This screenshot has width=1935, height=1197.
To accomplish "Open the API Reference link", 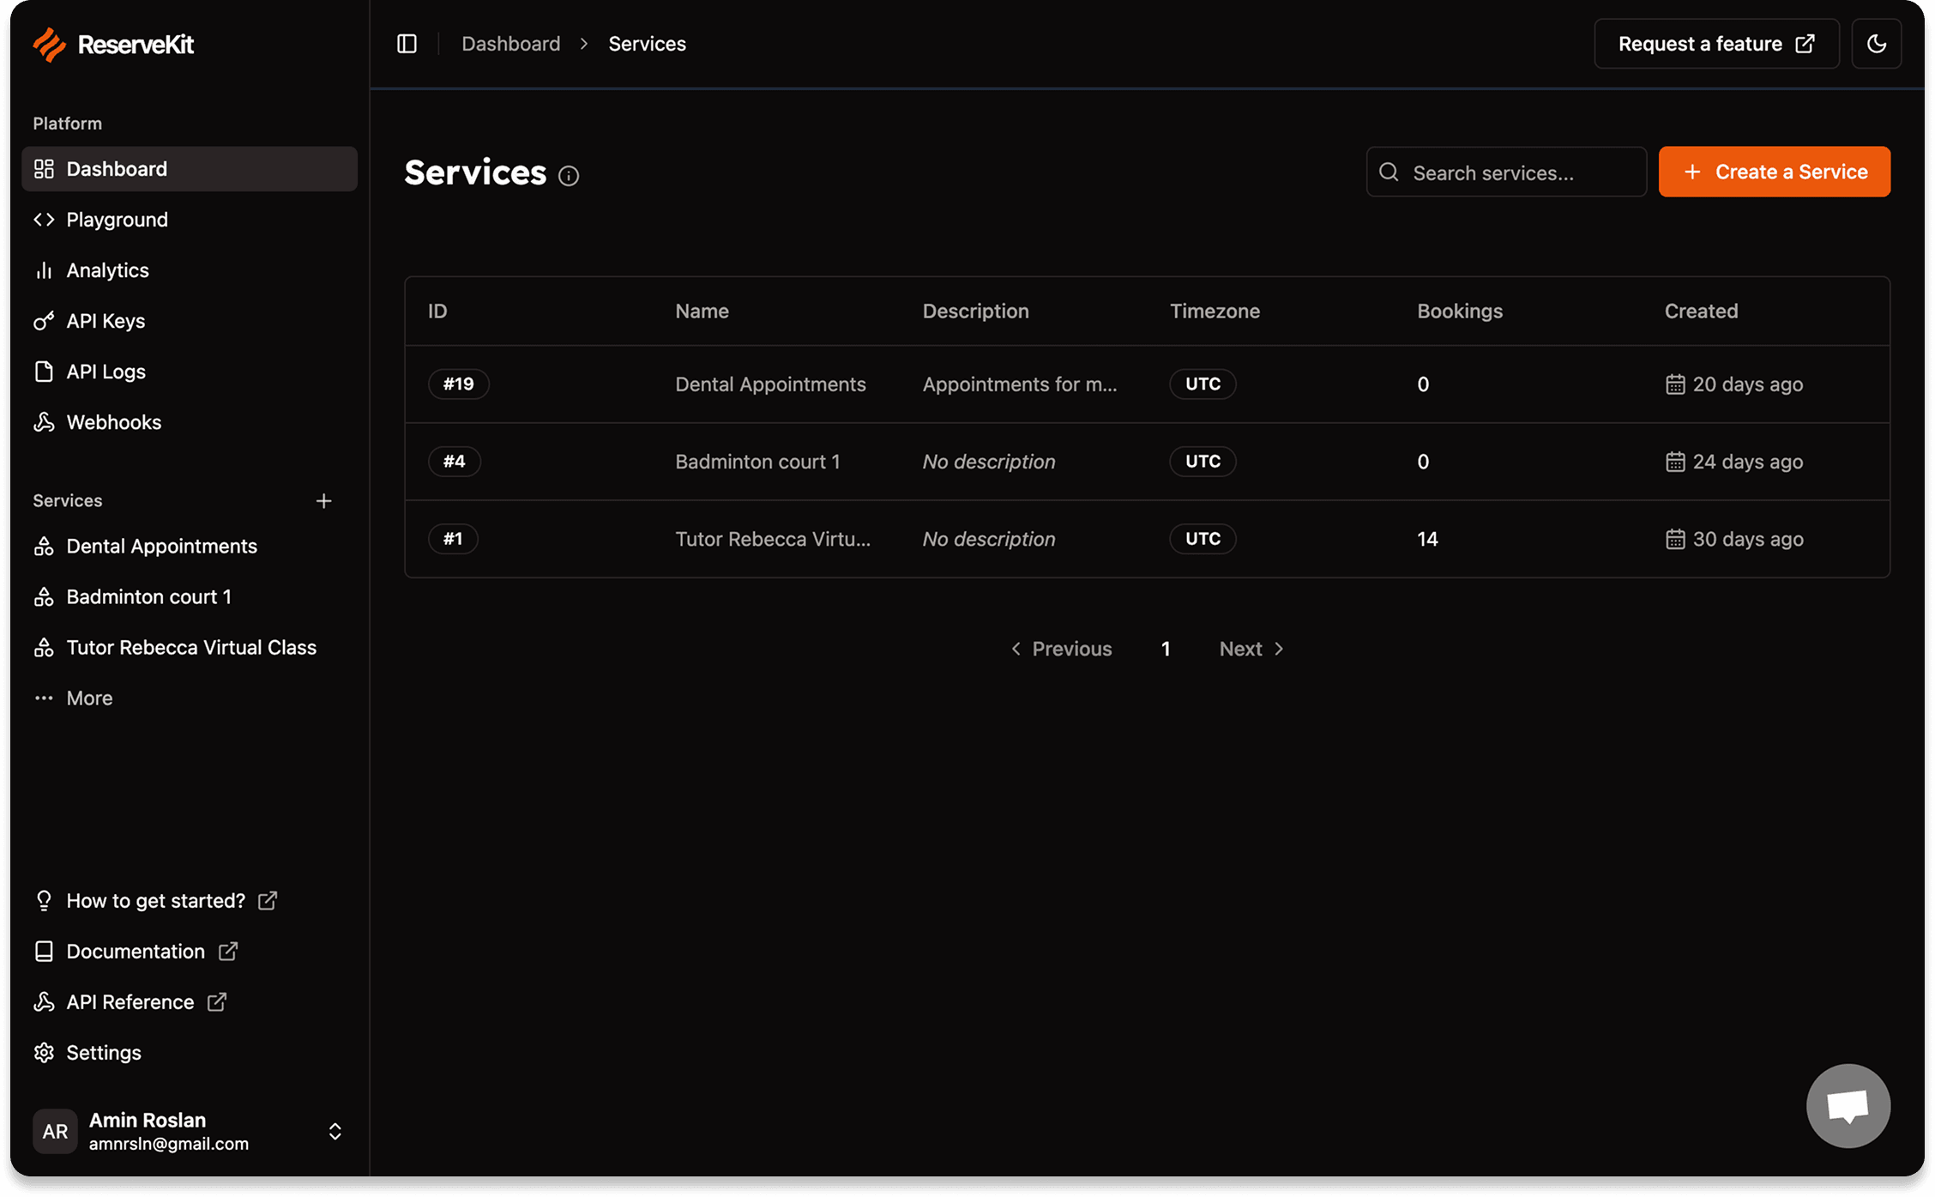I will (x=130, y=1002).
